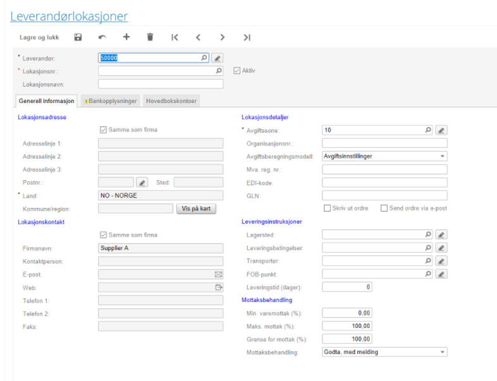497x381 pixels.
Task: Toggle the Aktiv checkbox
Action: tap(237, 70)
